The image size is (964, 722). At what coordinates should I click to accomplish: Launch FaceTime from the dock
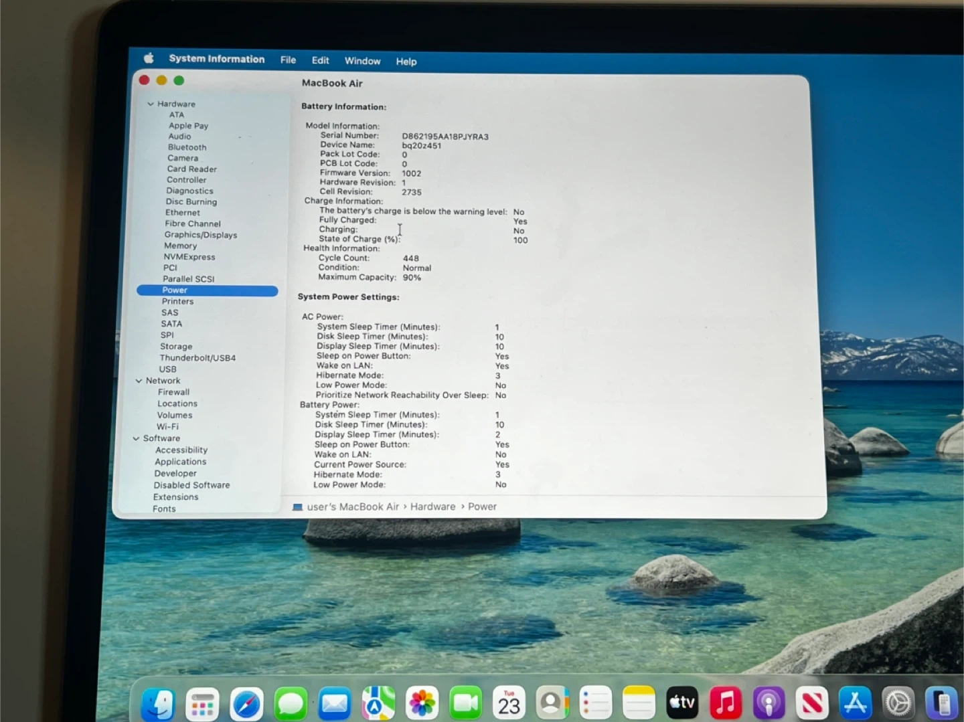465,704
